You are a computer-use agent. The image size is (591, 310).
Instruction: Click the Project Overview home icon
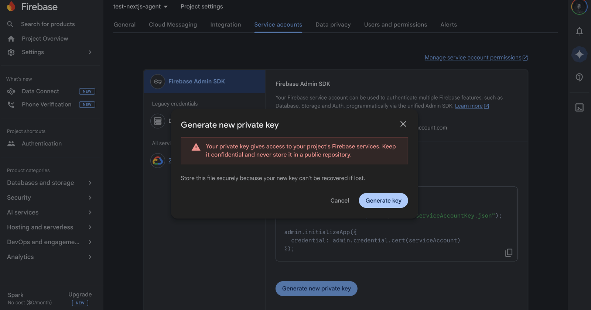[11, 39]
